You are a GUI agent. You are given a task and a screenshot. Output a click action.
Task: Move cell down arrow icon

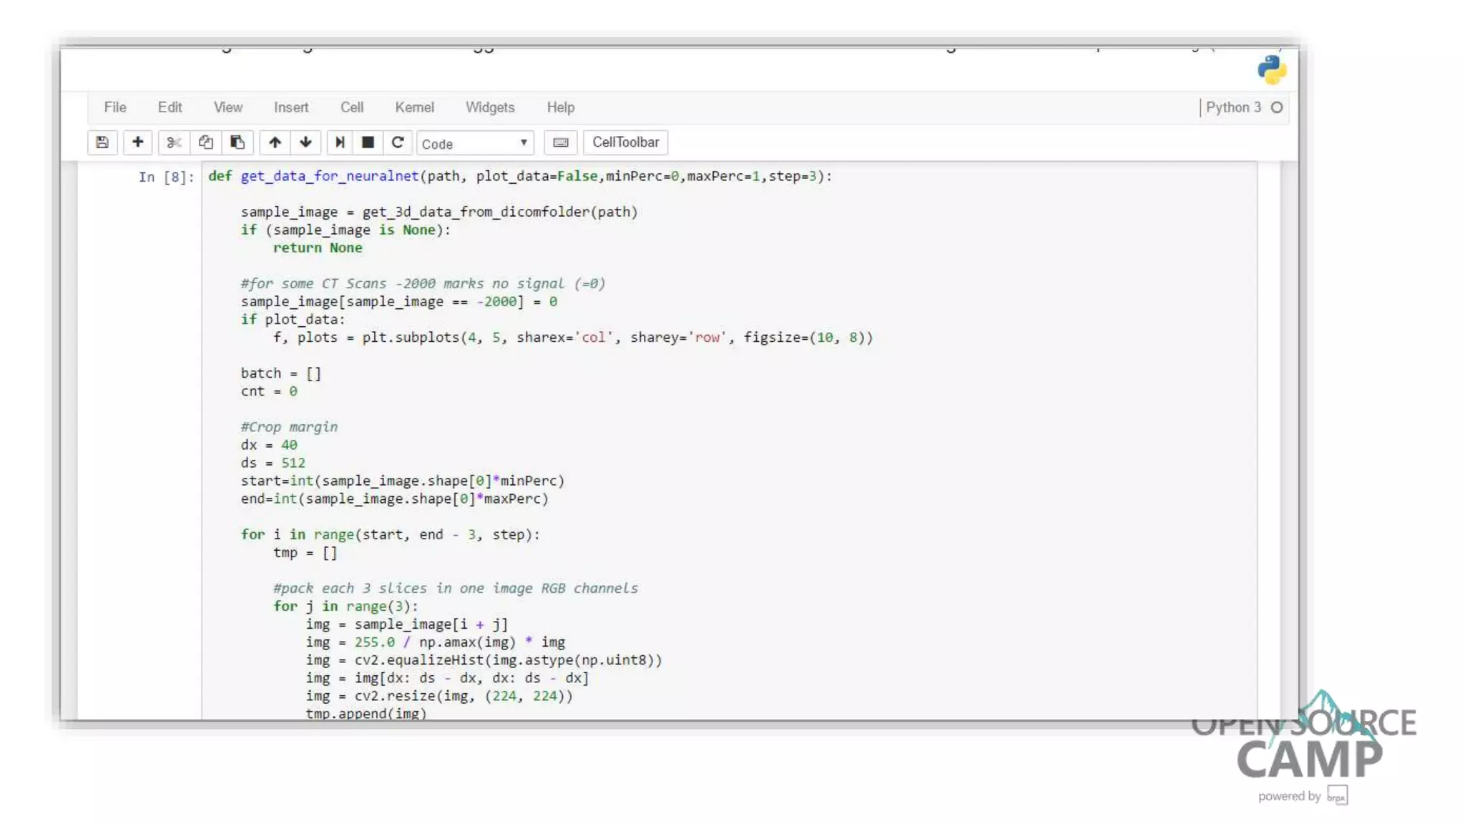tap(305, 142)
